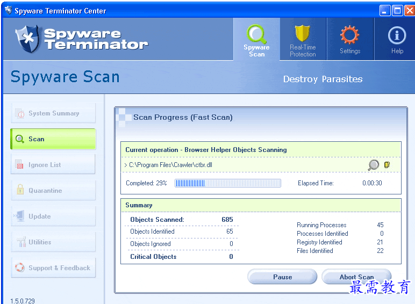Click the Elapsed Time value 0:00:30
The image size is (415, 304).
(x=372, y=183)
